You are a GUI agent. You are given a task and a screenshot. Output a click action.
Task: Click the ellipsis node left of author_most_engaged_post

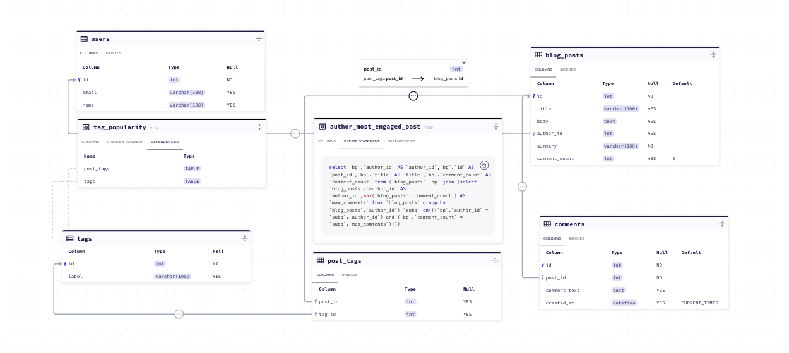click(x=295, y=134)
